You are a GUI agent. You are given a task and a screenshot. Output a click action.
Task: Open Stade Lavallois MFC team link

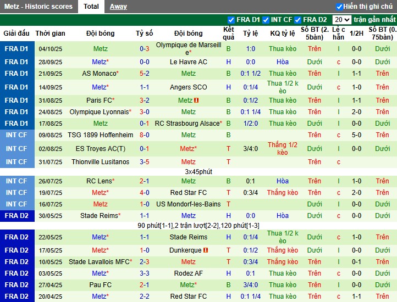tap(99, 262)
